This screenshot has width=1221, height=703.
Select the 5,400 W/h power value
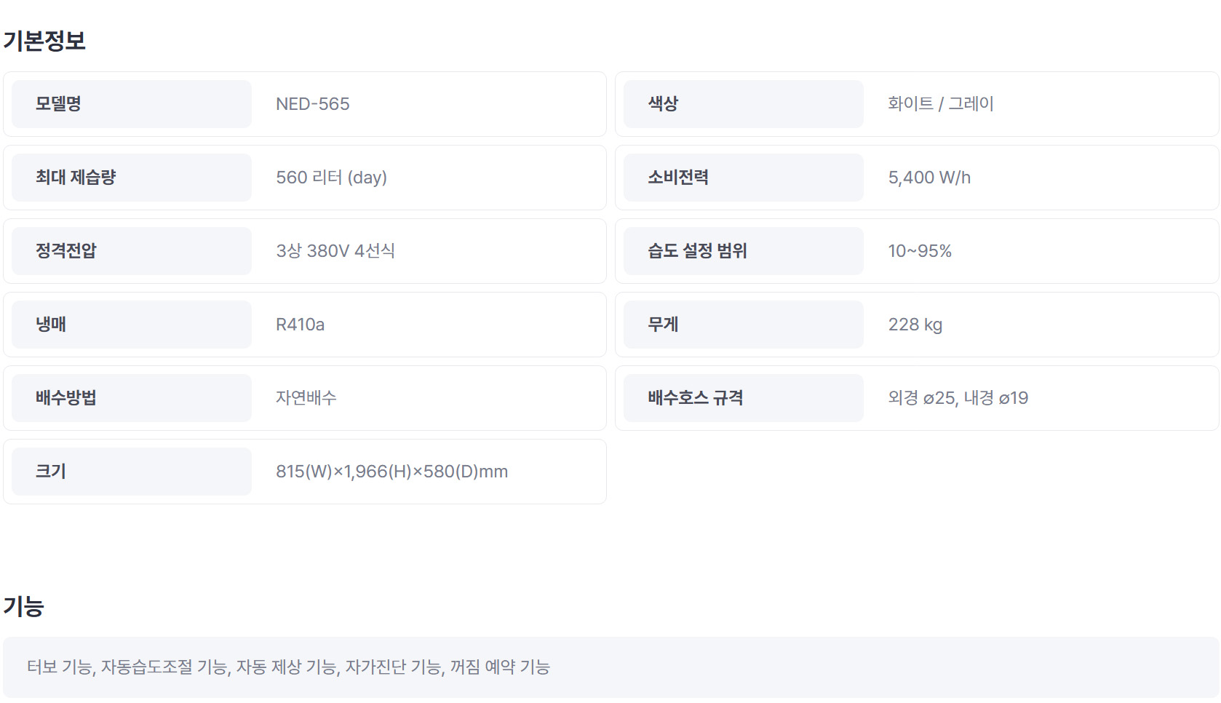(x=929, y=178)
